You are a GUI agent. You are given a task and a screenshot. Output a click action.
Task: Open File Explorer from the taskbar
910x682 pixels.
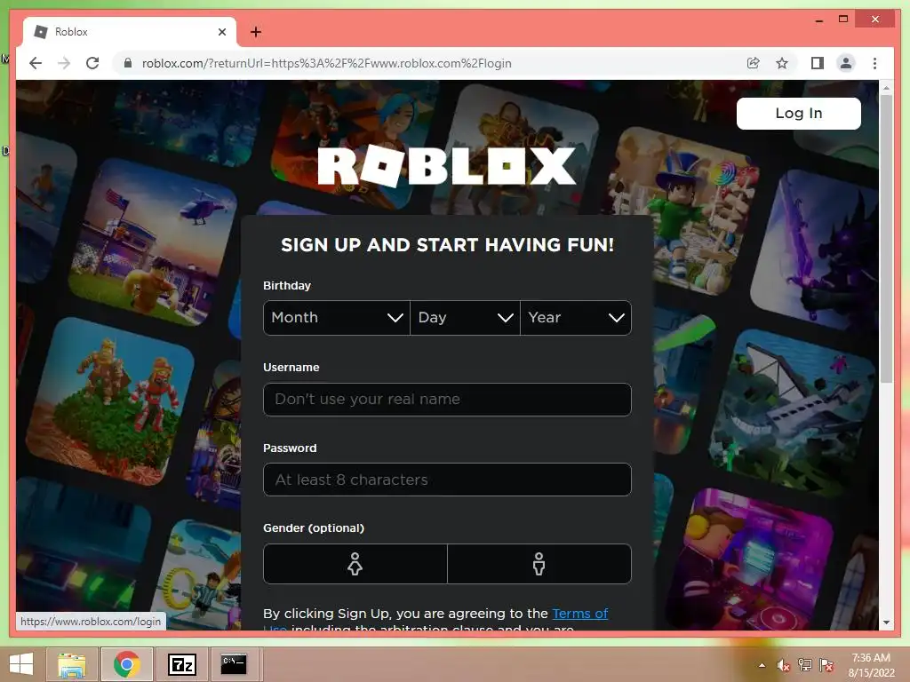(x=72, y=664)
